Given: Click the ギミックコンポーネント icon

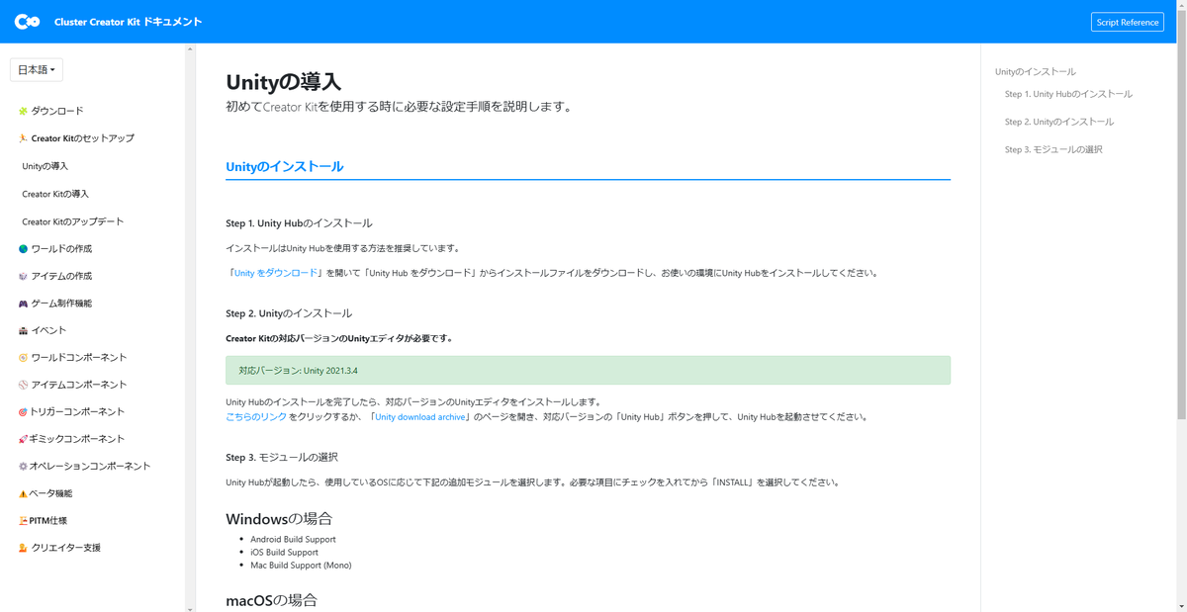Looking at the screenshot, I should (x=23, y=439).
